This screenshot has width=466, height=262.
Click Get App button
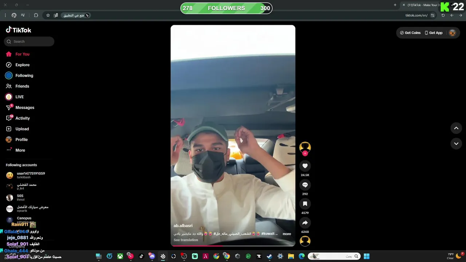(434, 33)
